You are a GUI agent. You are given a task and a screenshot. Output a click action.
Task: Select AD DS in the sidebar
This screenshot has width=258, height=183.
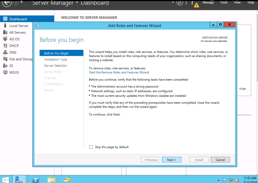point(16,39)
